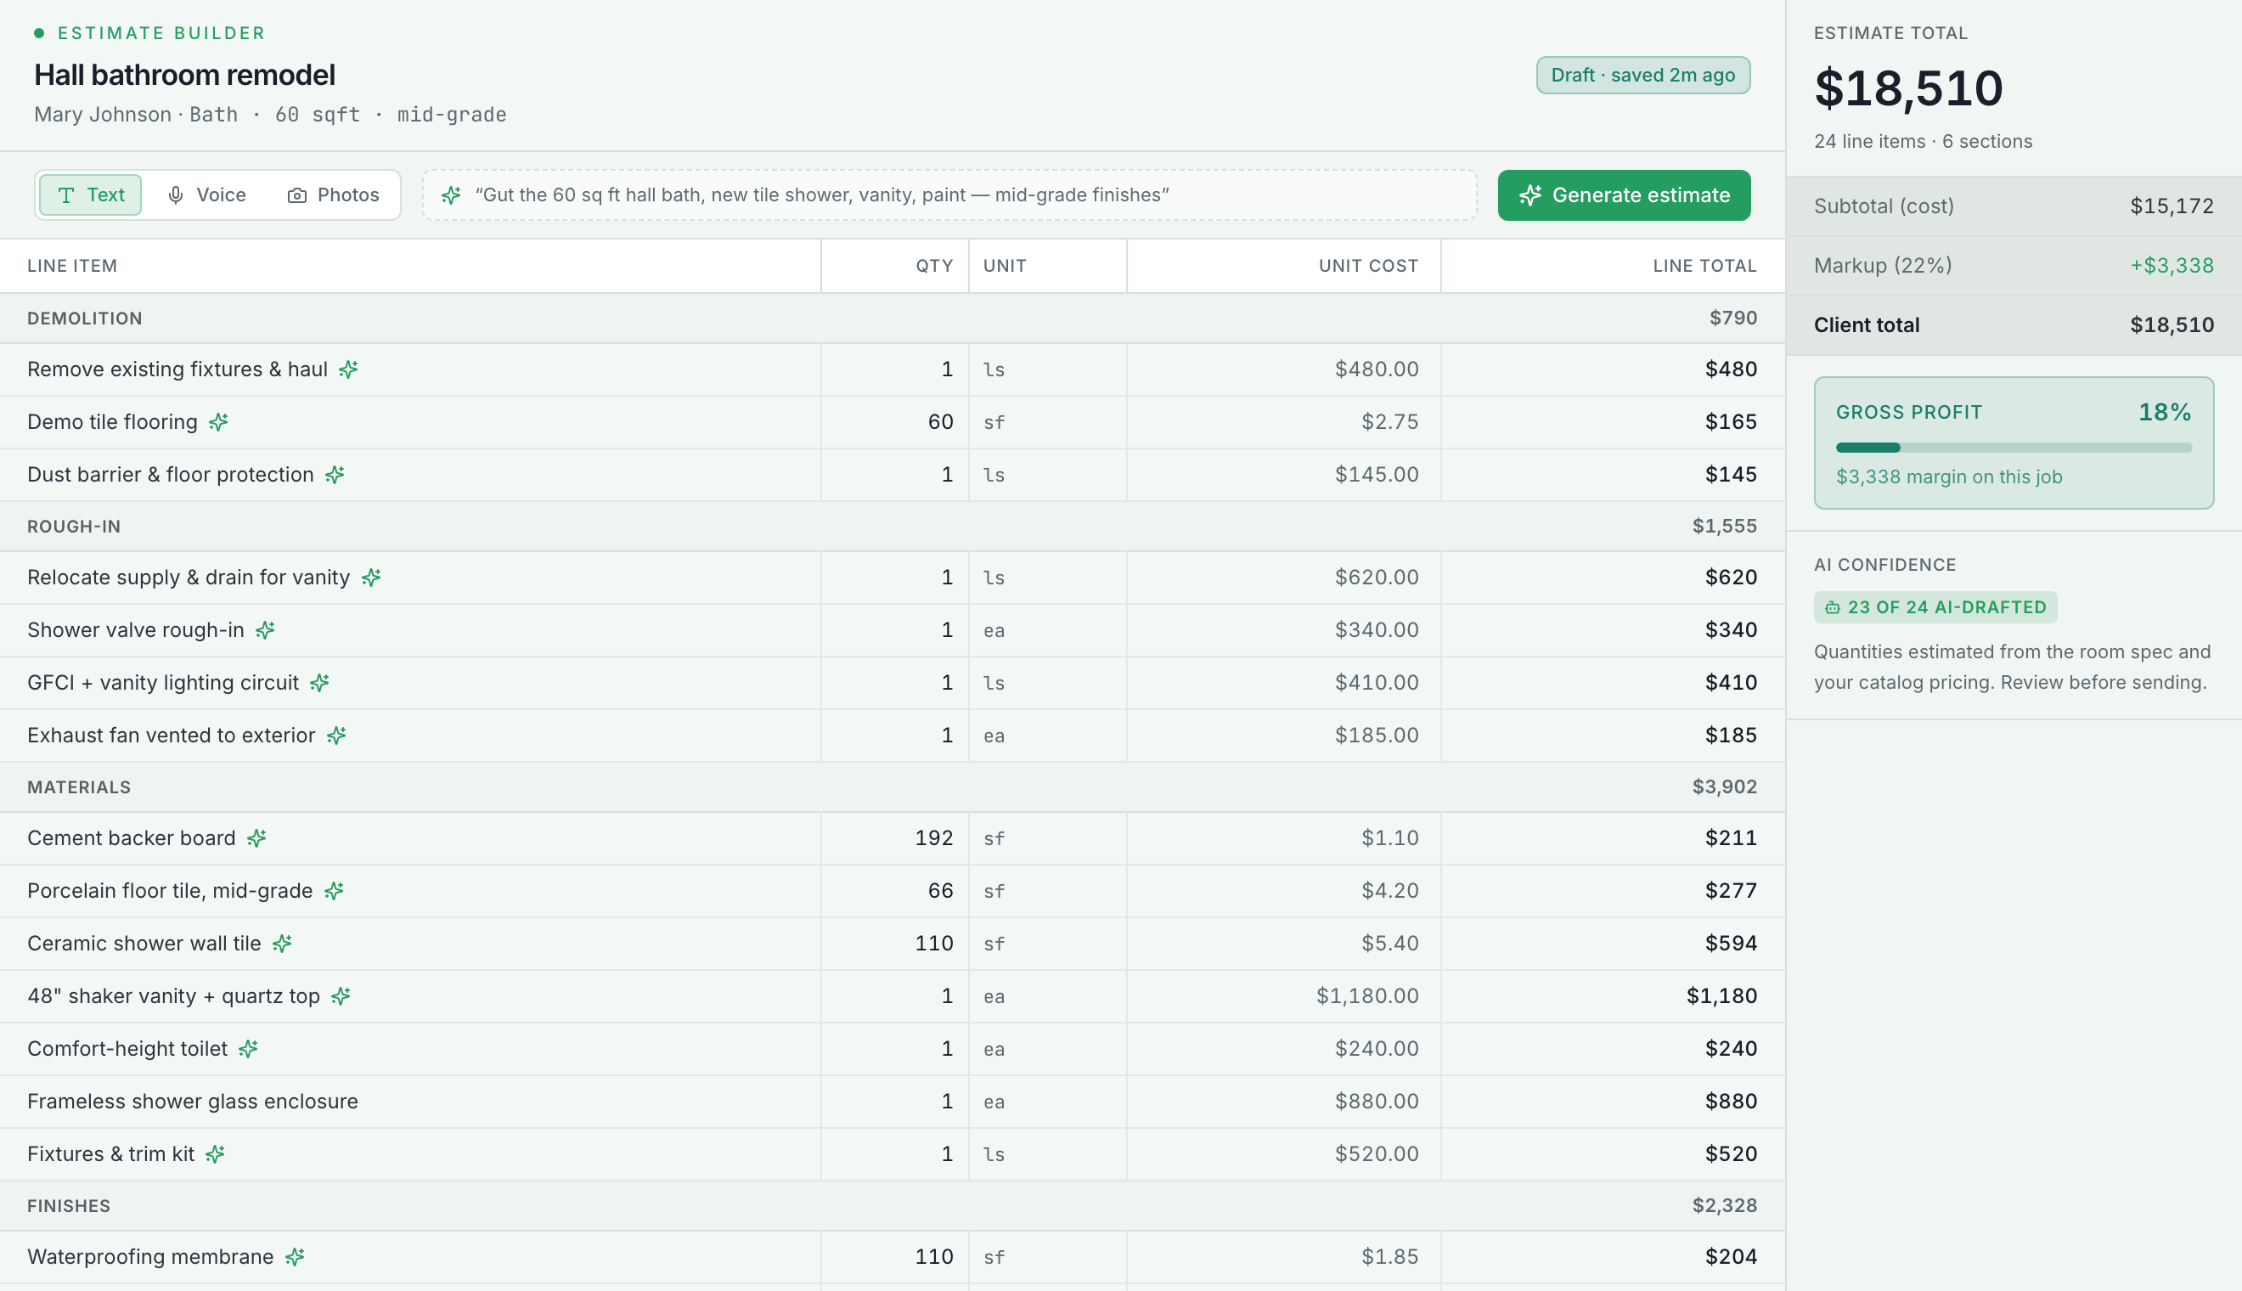Click AI sparkle icon beside Dust barrier & floor protection

point(335,475)
